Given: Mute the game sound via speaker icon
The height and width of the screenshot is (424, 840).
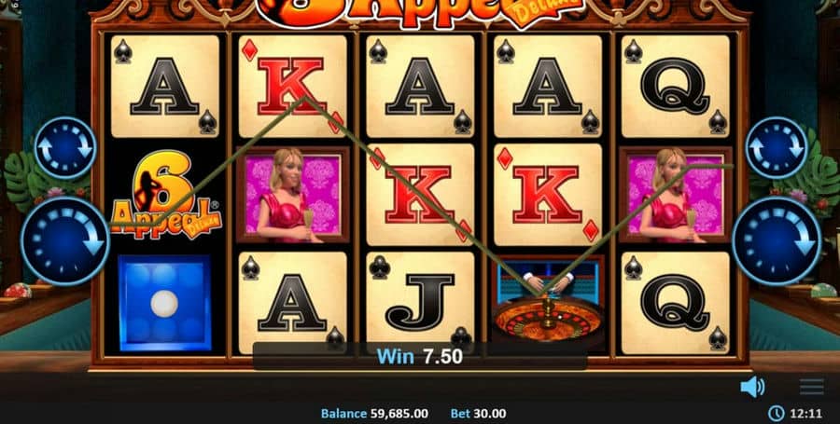Looking at the screenshot, I should pos(752,387).
